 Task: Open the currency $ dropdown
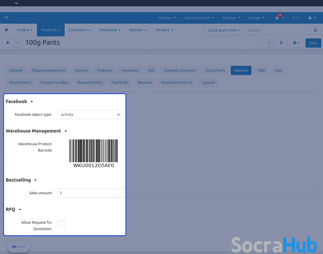click(296, 18)
